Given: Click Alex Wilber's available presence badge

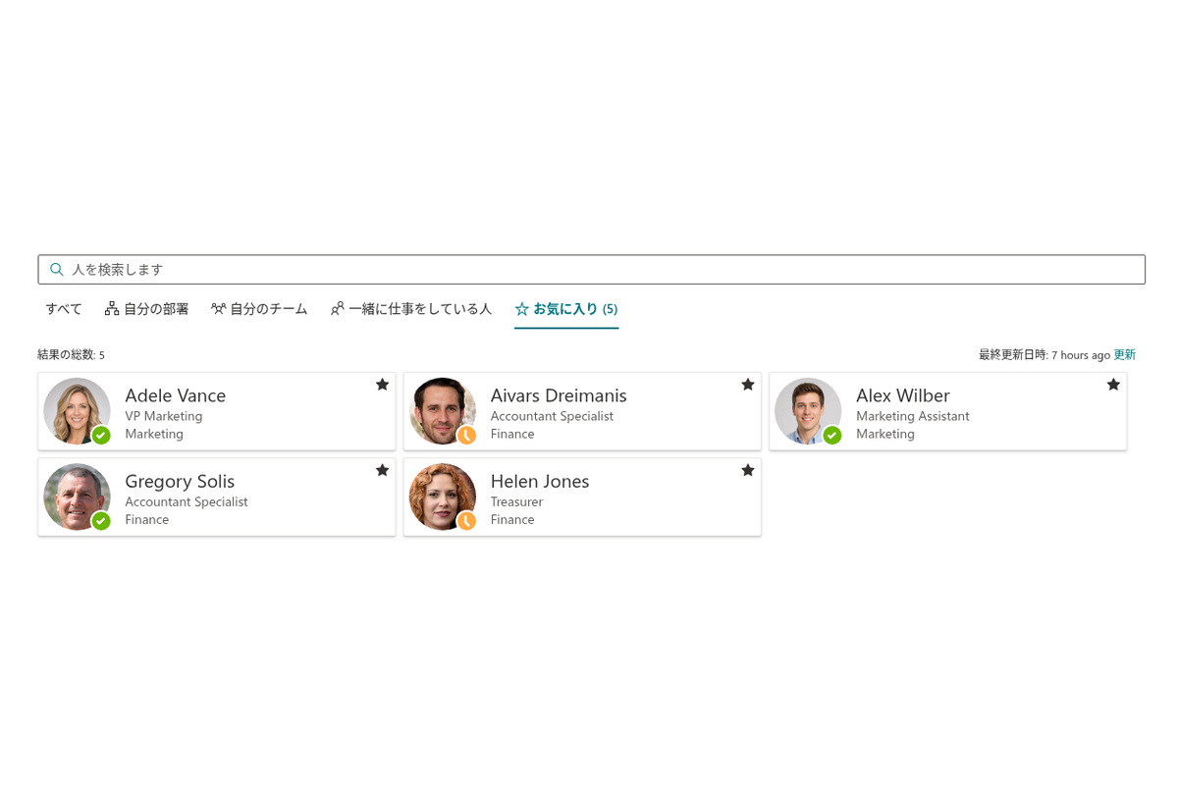Looking at the screenshot, I should click(x=832, y=435).
